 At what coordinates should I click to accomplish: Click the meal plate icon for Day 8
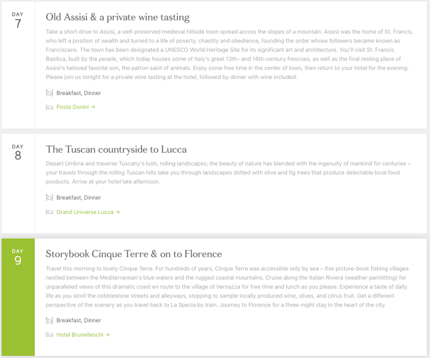pos(49,198)
